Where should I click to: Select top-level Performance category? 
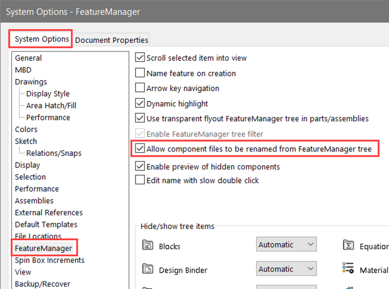[x=37, y=189]
